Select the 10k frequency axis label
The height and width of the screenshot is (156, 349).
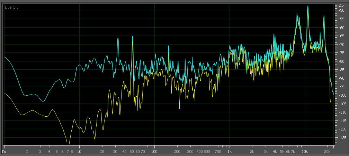pyautogui.click(x=305, y=152)
